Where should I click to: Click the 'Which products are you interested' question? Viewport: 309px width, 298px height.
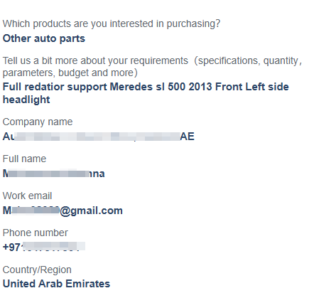tap(112, 24)
